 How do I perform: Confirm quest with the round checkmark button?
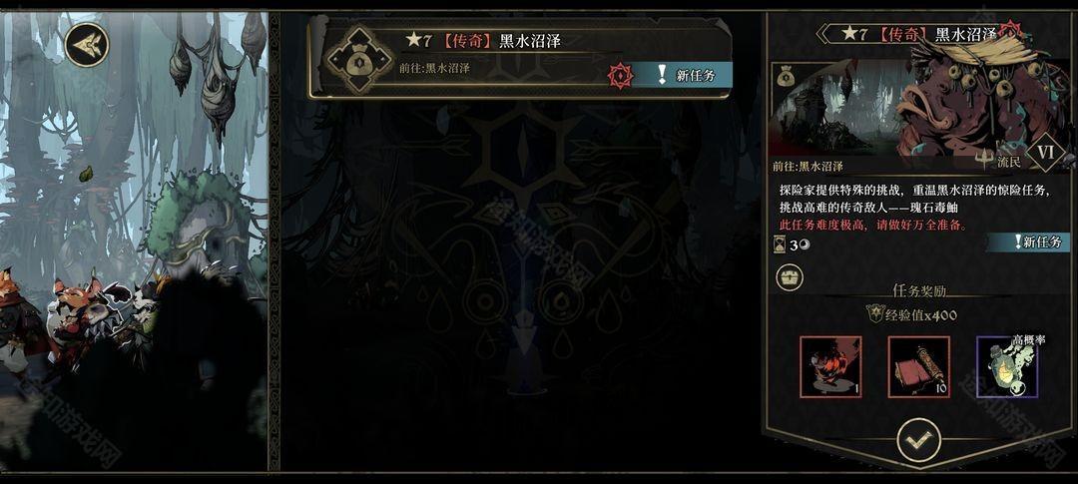(x=919, y=440)
